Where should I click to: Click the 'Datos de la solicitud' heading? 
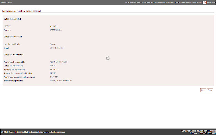click(13, 37)
